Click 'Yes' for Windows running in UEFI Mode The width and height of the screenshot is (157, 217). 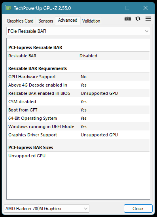(x=83, y=126)
